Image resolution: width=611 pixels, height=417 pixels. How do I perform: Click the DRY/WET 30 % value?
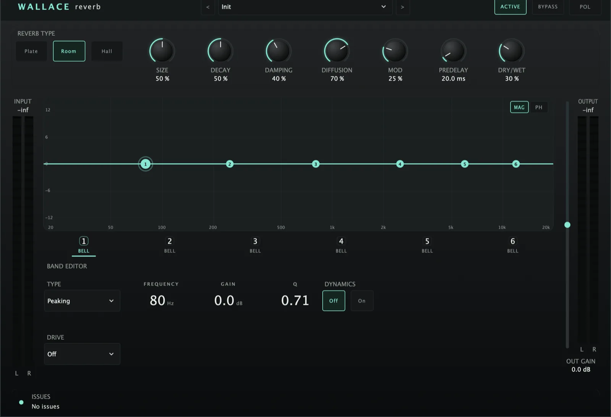click(512, 79)
